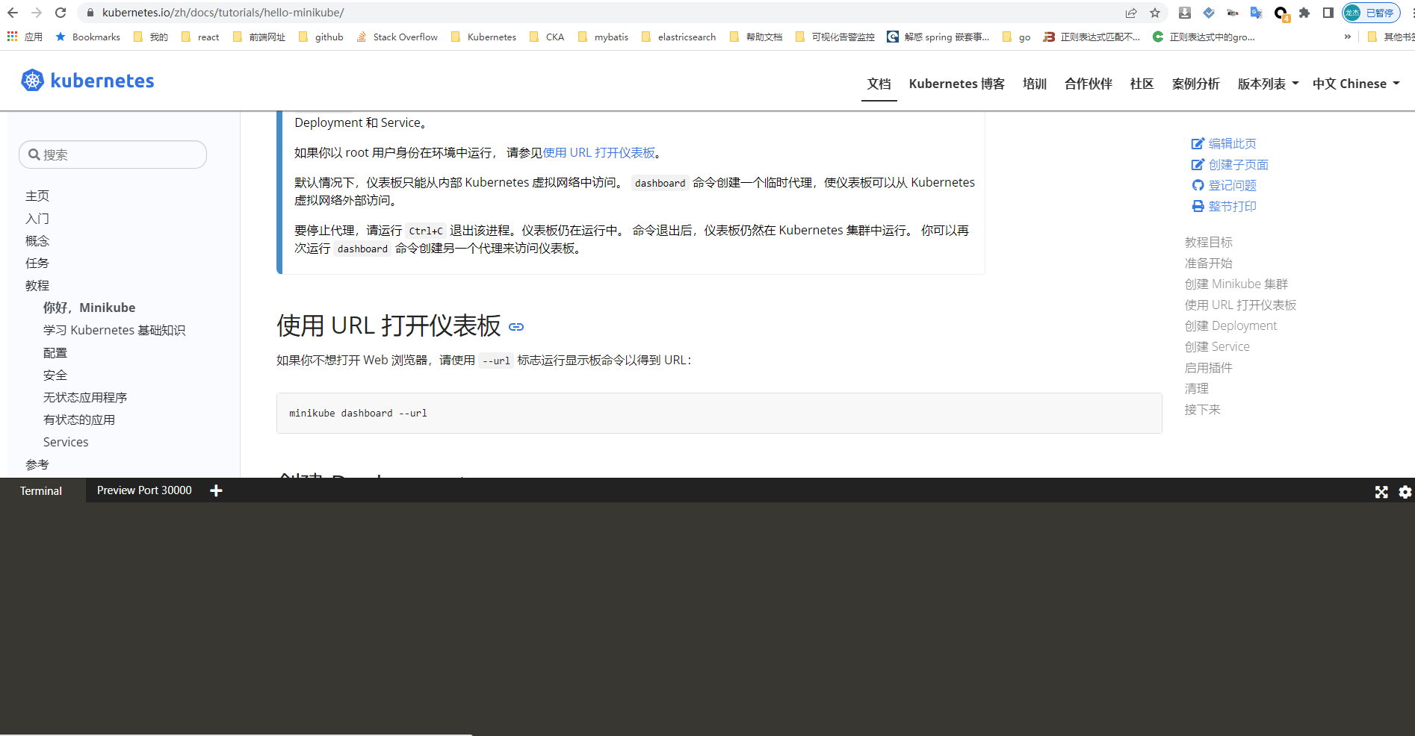The image size is (1415, 736).
Task: View site info via the padlock icon
Action: 90,13
